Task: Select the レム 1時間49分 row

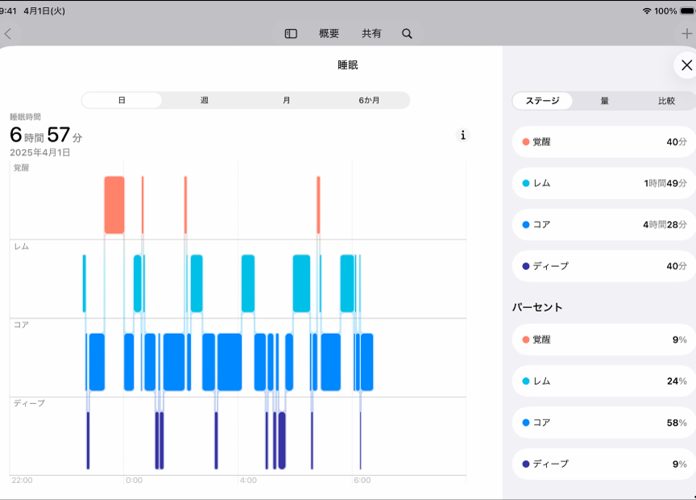Action: [603, 183]
